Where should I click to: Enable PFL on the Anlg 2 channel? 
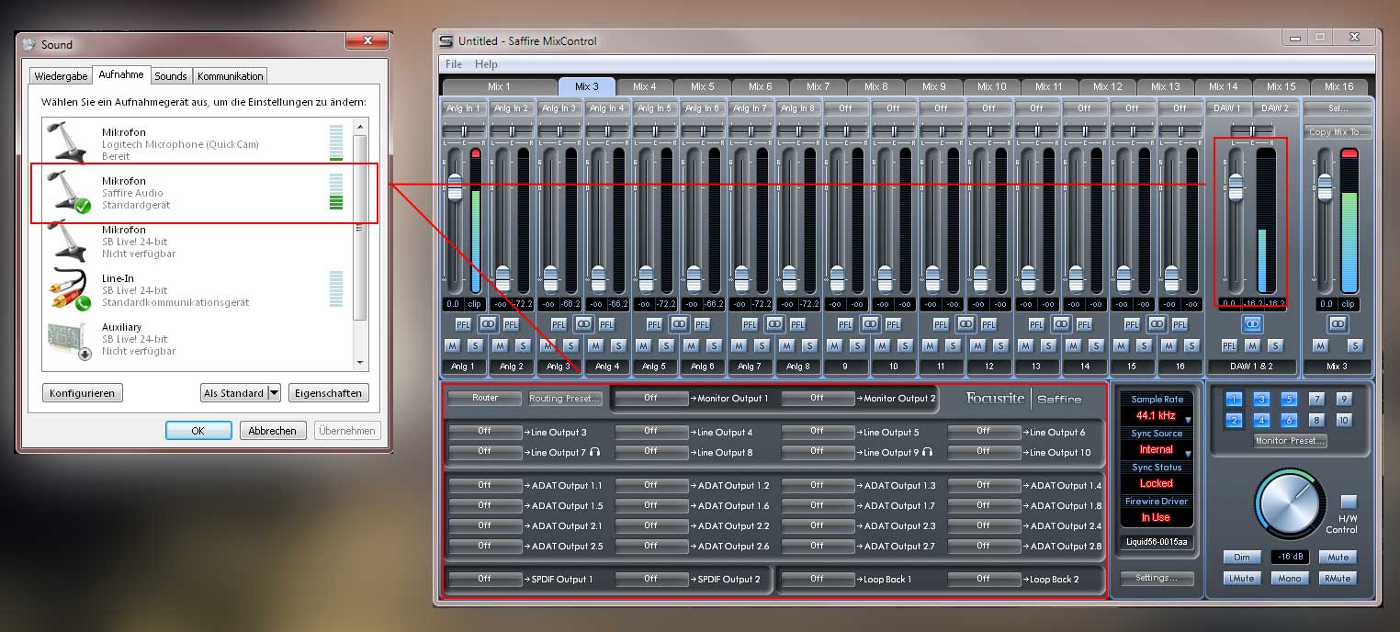click(x=511, y=323)
